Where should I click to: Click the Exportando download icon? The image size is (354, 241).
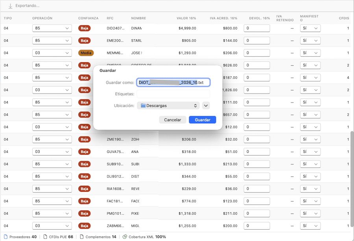click(10, 6)
